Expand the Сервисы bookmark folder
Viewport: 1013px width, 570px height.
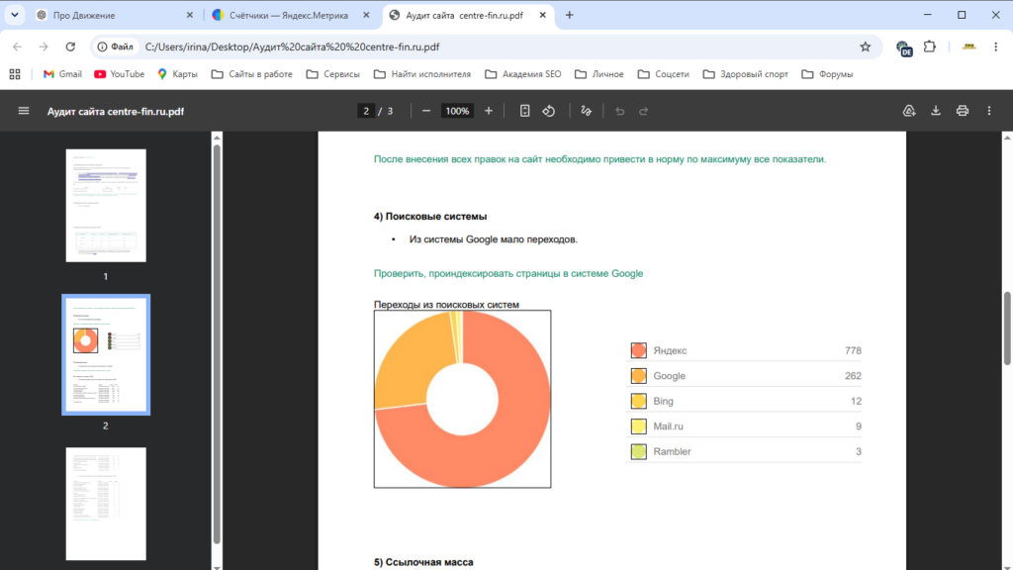pyautogui.click(x=333, y=74)
